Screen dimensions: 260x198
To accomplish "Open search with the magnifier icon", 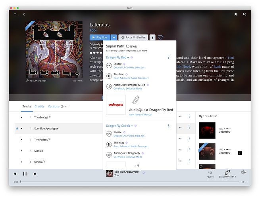I will [x=245, y=14].
